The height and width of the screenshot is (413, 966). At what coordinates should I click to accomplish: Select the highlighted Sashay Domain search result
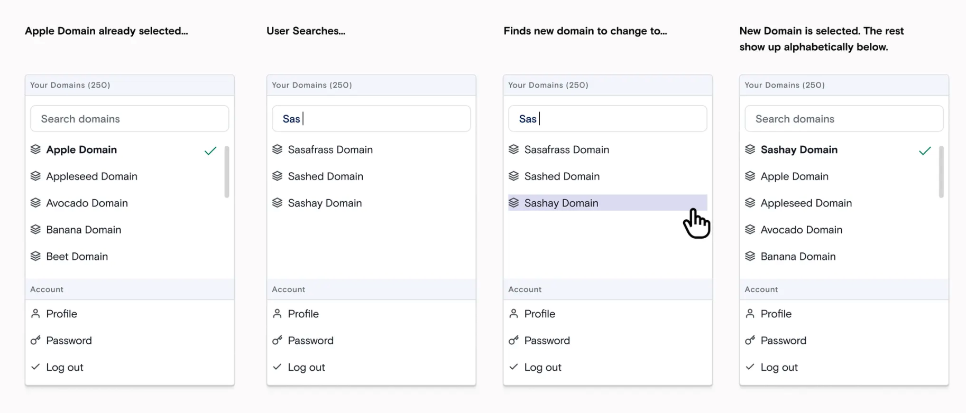pyautogui.click(x=561, y=203)
